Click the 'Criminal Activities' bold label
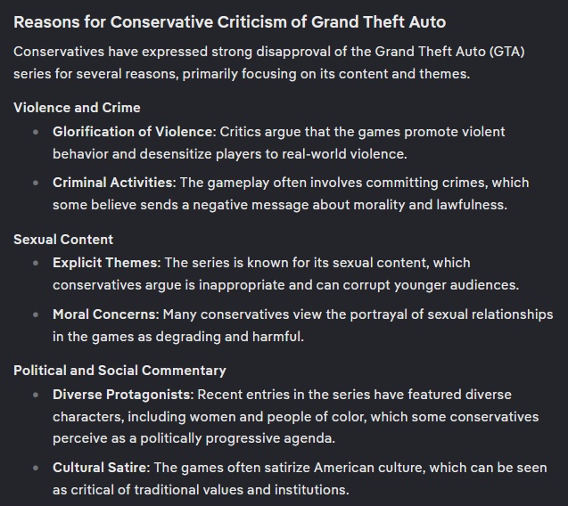 tap(114, 183)
